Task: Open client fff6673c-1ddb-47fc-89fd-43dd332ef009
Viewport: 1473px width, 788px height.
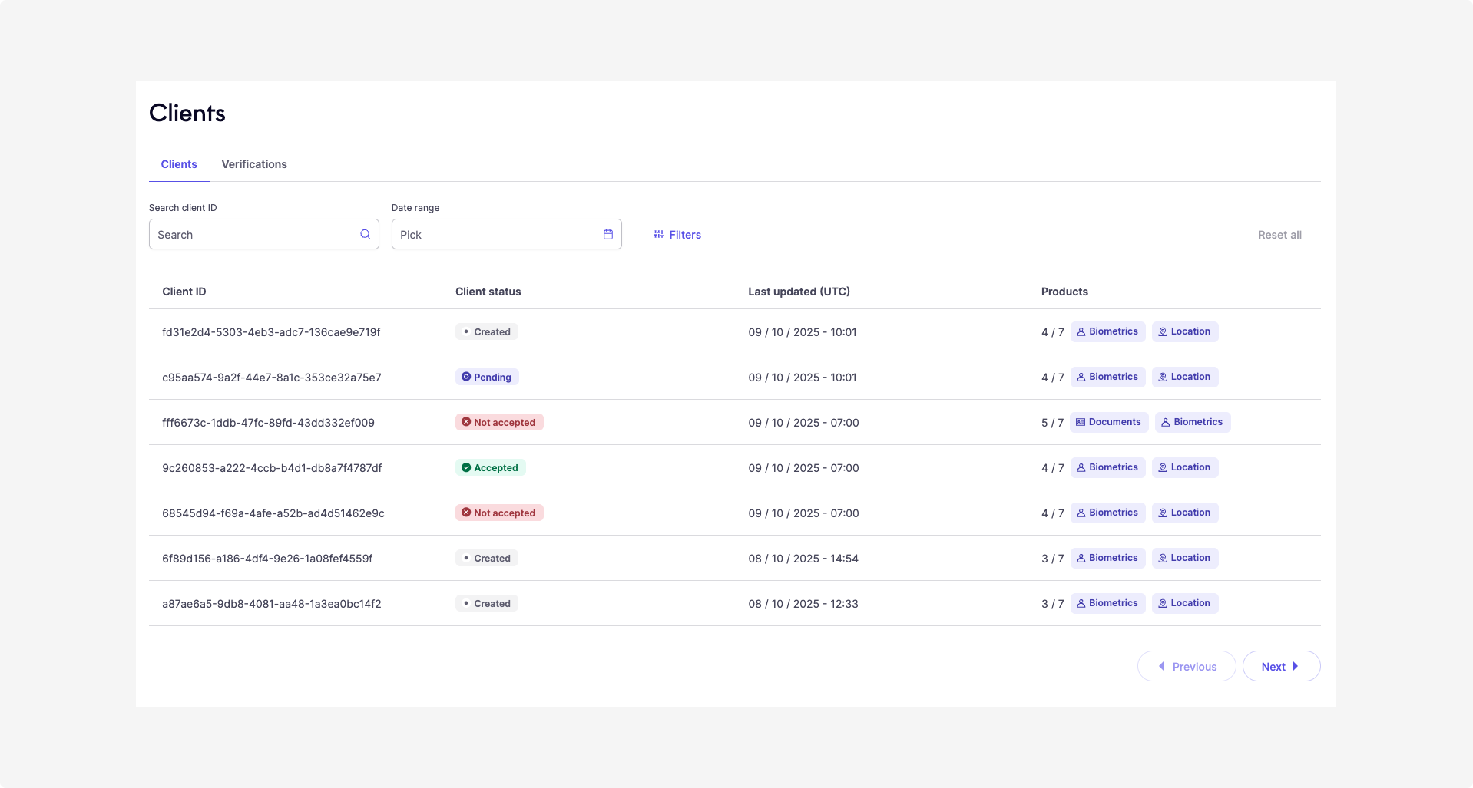Action: pos(268,423)
